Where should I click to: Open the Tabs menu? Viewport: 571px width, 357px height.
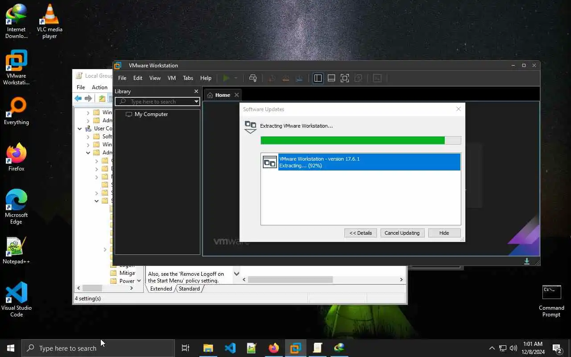point(188,78)
